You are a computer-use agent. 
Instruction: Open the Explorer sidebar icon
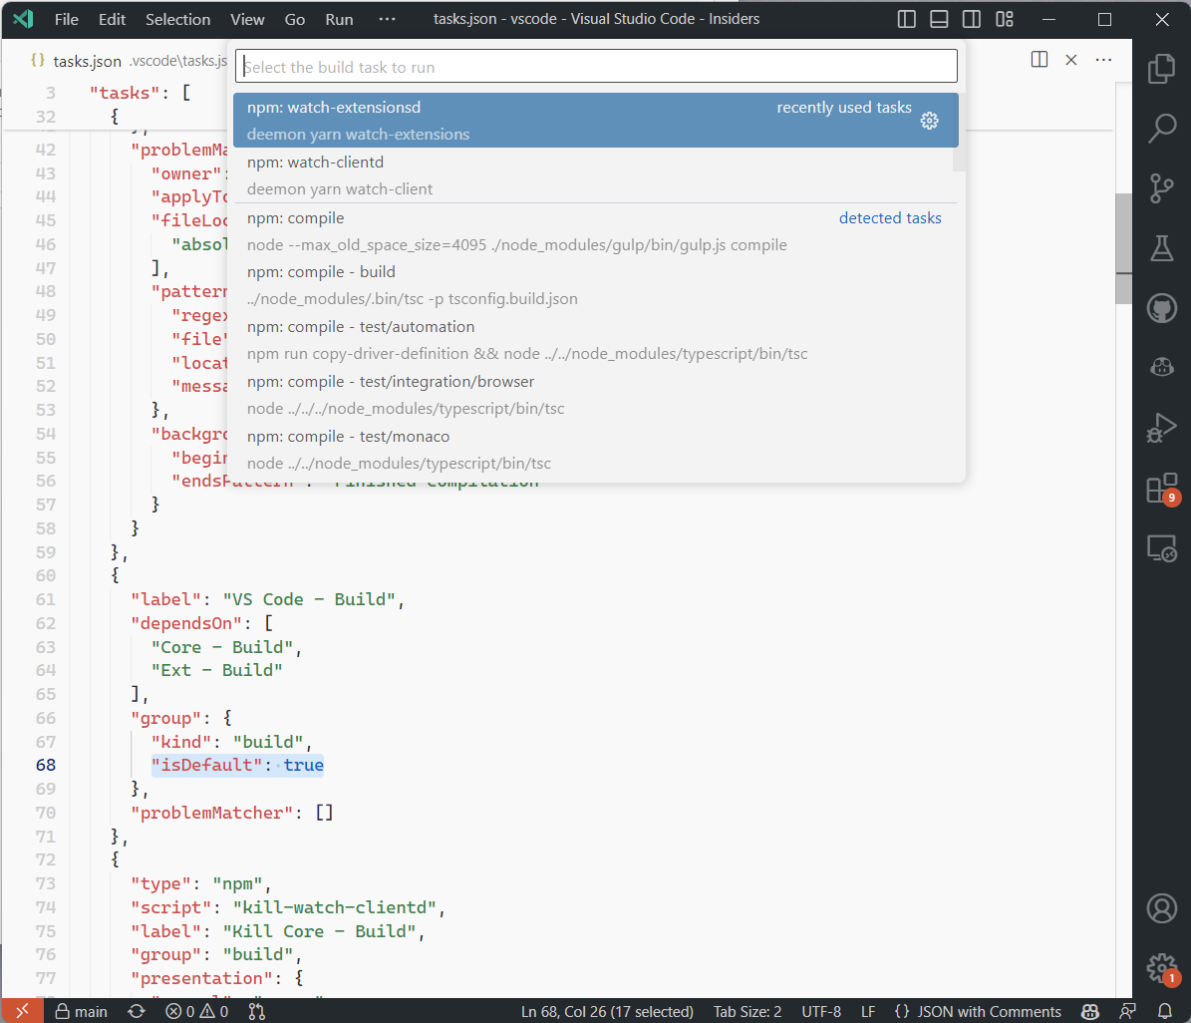tap(1162, 69)
